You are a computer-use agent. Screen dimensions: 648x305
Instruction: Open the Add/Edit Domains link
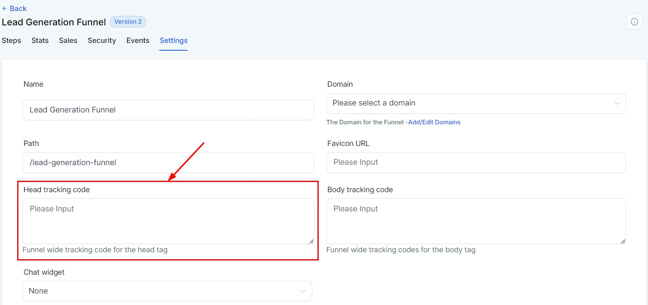pos(434,122)
